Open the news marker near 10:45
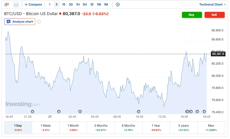230x139 pixels. tap(139, 112)
